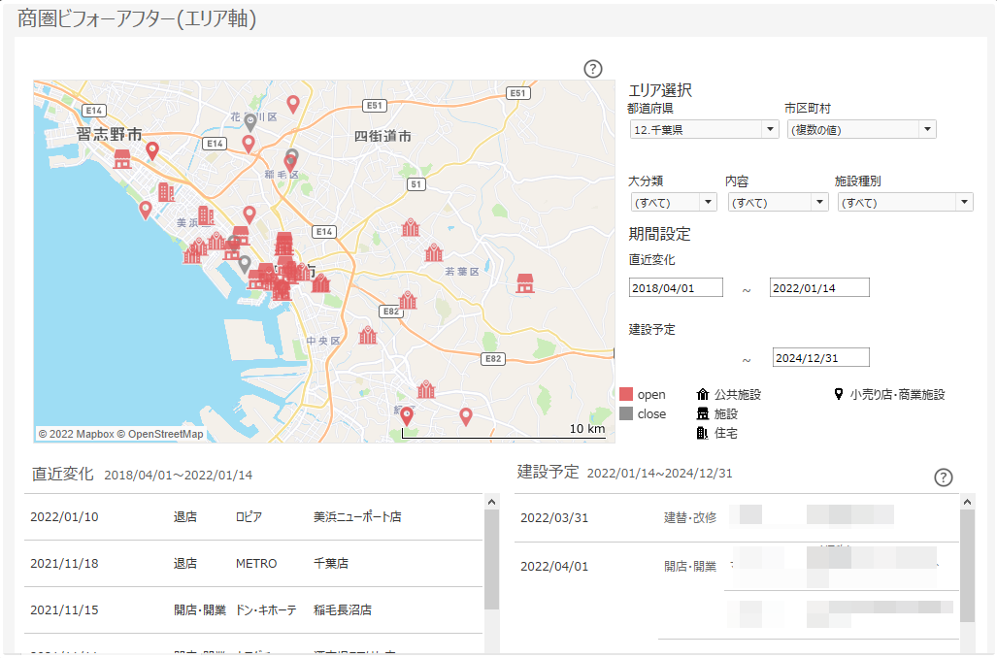997x658 pixels.
Task: Click the up arrow of 建設予定 table scrollbar
Action: pos(967,502)
